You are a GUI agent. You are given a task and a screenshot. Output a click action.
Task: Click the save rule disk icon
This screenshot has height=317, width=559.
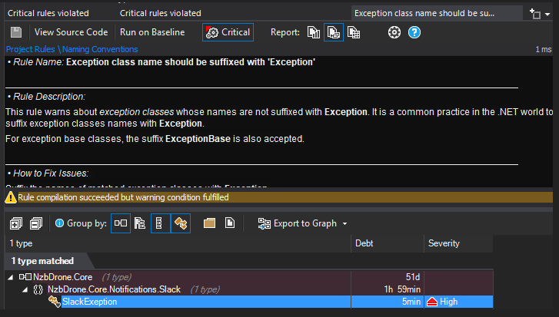point(16,32)
